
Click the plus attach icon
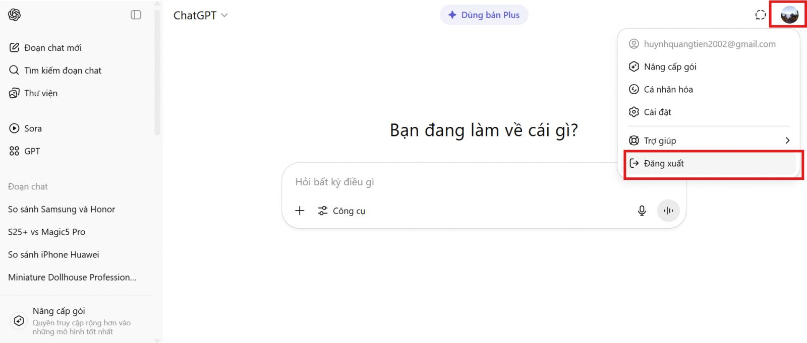tap(300, 211)
